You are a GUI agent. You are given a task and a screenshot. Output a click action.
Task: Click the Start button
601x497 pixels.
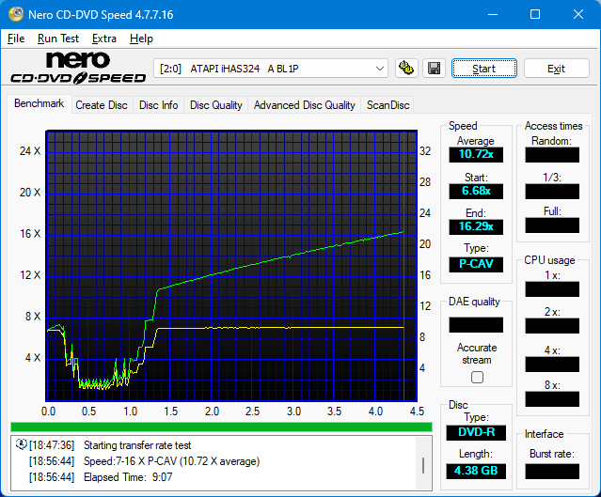483,69
